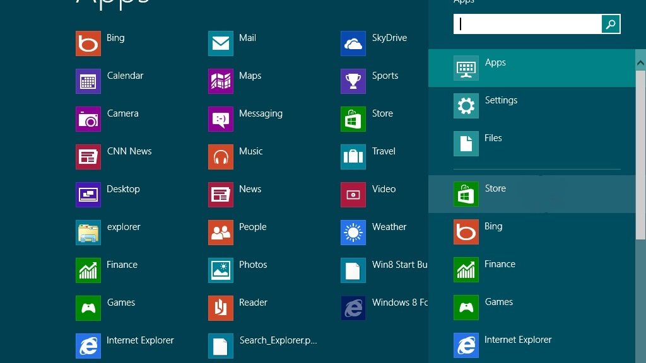Open the Weather app
Image resolution: width=646 pixels, height=363 pixels.
click(x=353, y=233)
